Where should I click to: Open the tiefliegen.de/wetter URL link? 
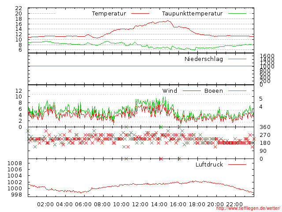click(248, 208)
